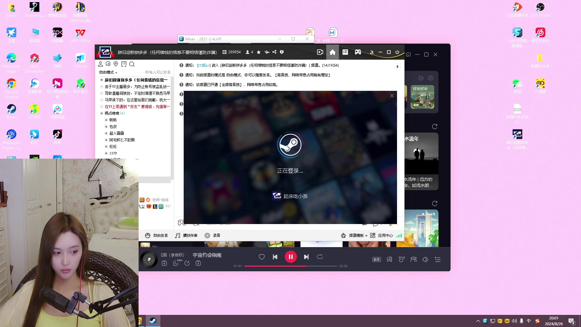Image resolution: width=581 pixels, height=327 pixels.
Task: Open the channel list panel icon in YY header
Action: (345, 52)
